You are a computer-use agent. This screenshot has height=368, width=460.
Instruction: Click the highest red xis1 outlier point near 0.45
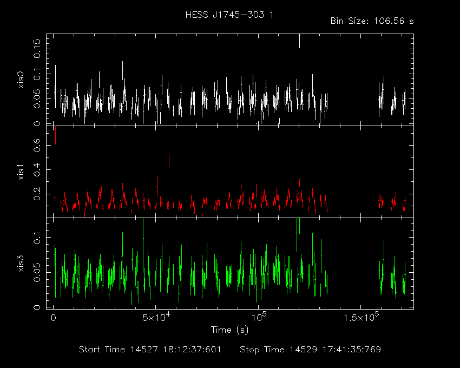[169, 162]
